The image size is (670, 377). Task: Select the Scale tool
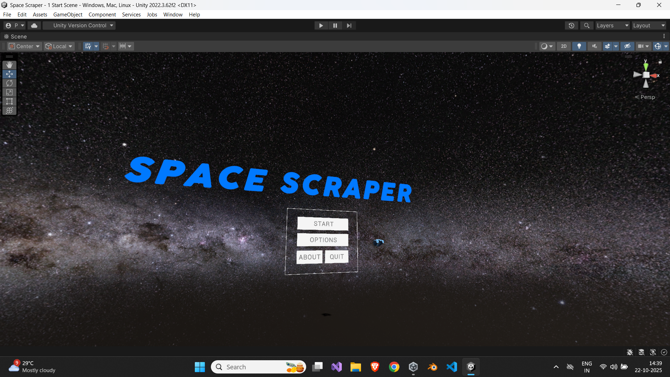9,92
